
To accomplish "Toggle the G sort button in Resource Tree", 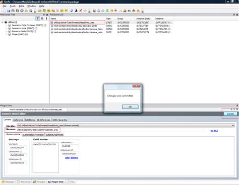I will point(42,19).
